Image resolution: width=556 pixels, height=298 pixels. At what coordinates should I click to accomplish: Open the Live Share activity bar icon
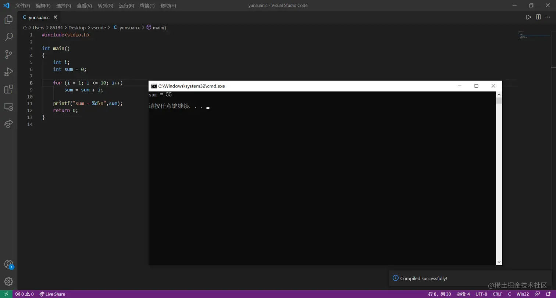click(8, 124)
